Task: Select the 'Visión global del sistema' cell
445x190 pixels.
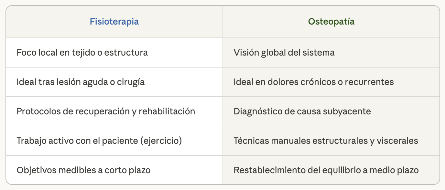Action: click(284, 52)
